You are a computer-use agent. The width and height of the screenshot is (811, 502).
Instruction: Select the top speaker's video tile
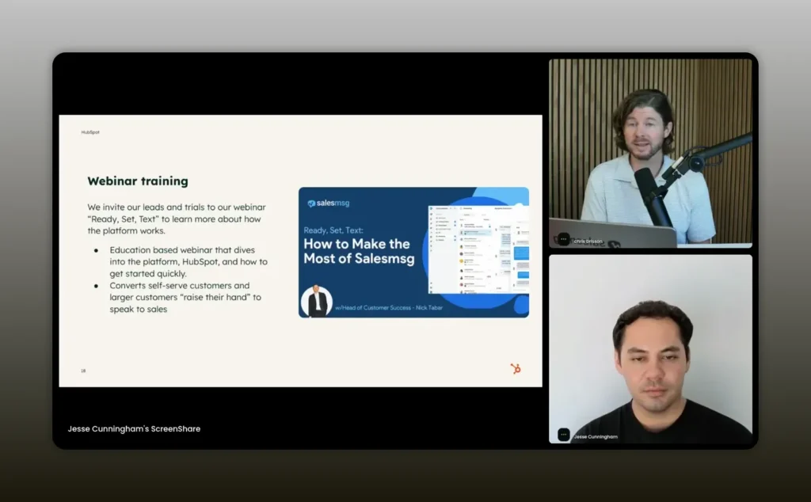(x=650, y=153)
